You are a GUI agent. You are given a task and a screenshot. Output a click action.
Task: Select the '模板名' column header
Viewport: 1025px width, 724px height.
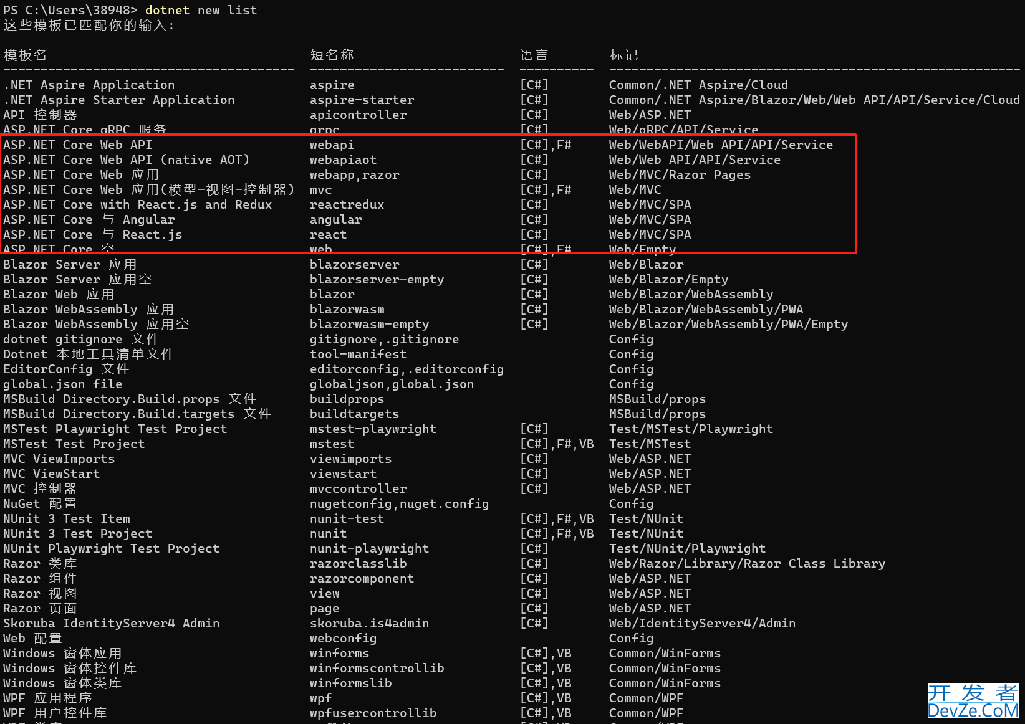tap(25, 55)
